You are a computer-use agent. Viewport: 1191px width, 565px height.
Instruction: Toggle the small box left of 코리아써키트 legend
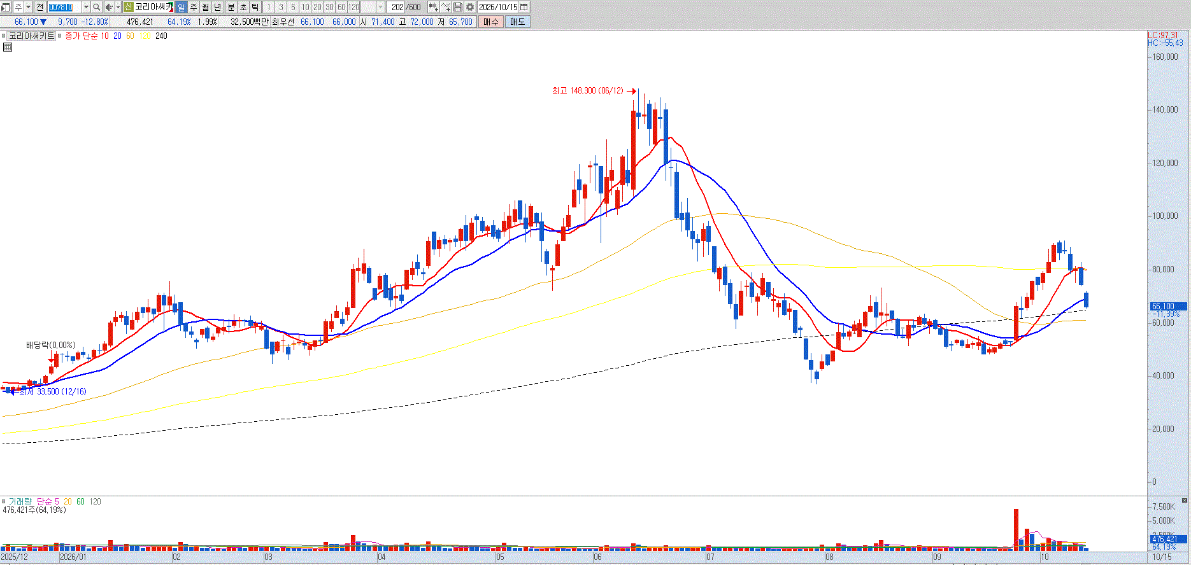click(4, 36)
